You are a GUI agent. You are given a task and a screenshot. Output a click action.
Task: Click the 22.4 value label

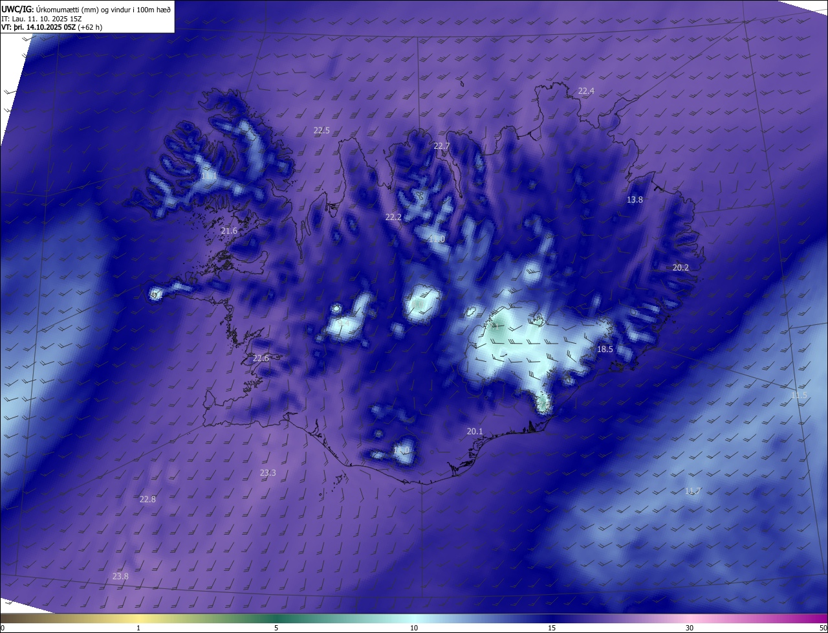[x=586, y=91]
